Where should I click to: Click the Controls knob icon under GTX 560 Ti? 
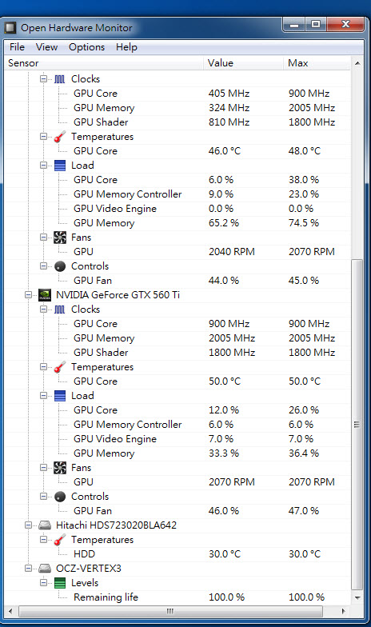[x=59, y=497]
